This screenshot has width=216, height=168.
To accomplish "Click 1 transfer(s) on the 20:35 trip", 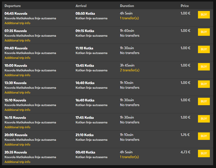I will click(129, 157).
